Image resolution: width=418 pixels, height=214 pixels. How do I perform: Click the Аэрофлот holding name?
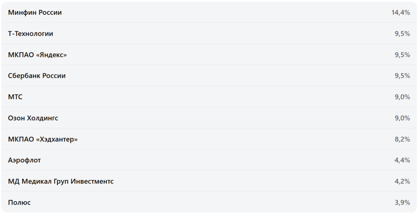24,160
